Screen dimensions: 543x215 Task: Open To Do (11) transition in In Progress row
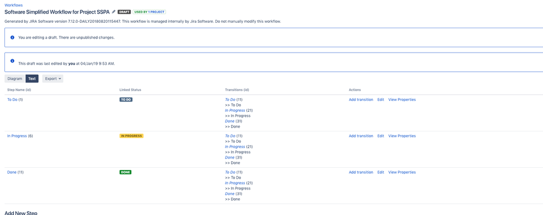[x=230, y=136]
